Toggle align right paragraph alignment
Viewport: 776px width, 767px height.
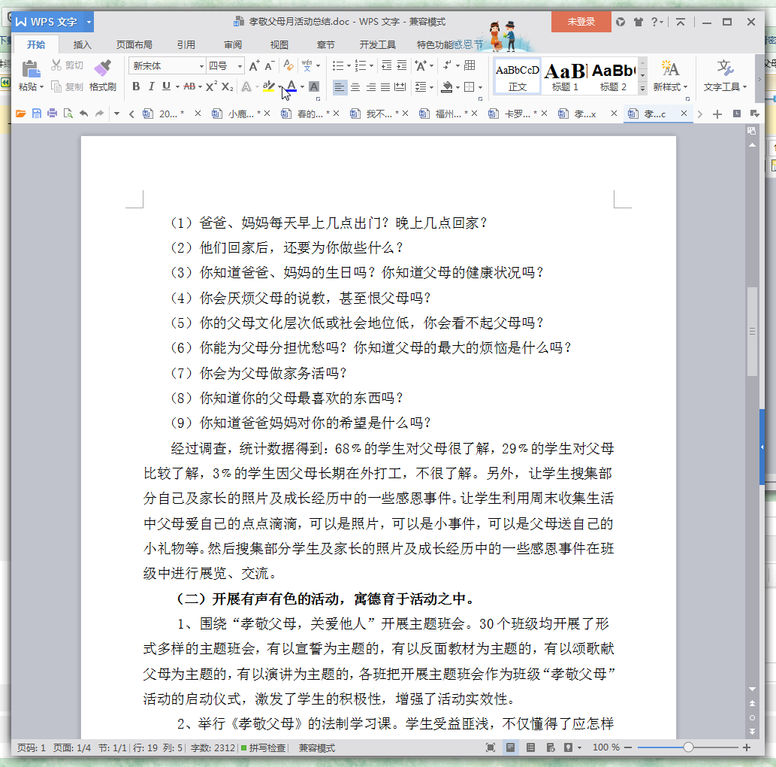click(370, 87)
